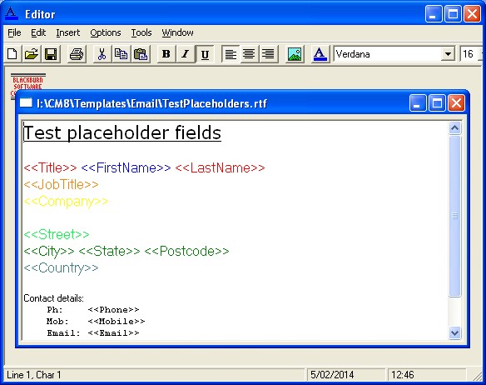Toggle italic formatting
486x385 pixels.
[186, 54]
